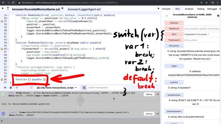
Task: Focus the Start parameters input
Action: coord(202,34)
